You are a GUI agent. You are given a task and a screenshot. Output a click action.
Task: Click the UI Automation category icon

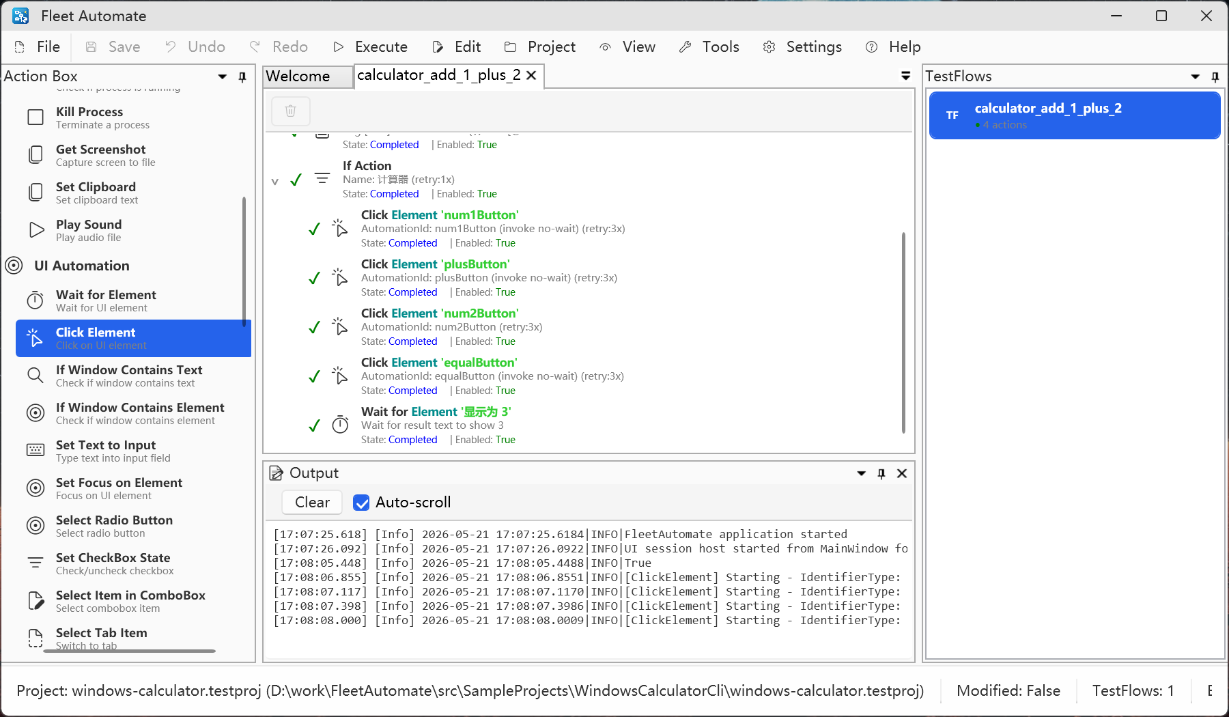point(14,265)
